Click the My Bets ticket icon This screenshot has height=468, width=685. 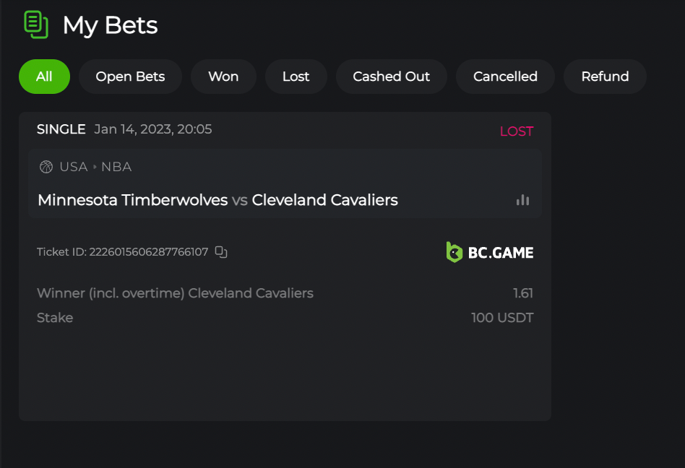(x=35, y=25)
